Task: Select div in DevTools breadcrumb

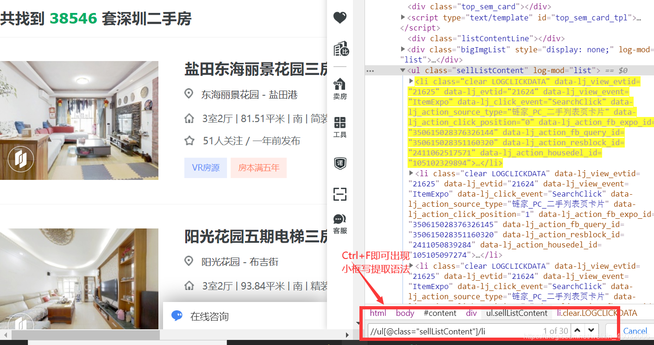Action: click(x=472, y=313)
